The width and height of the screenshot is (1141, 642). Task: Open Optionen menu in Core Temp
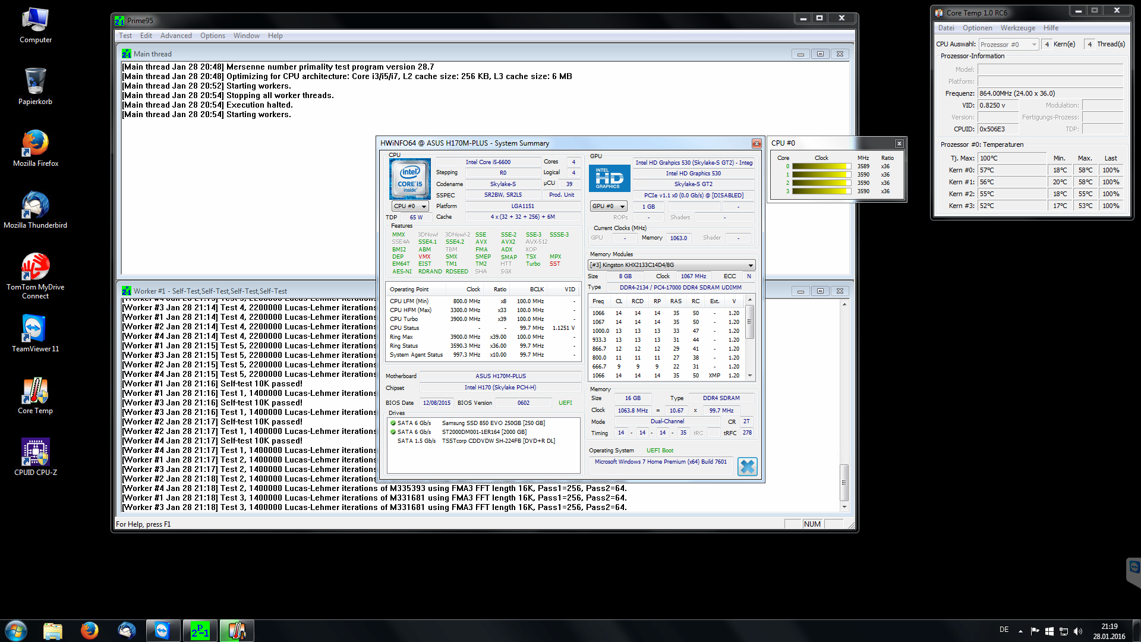tap(977, 28)
